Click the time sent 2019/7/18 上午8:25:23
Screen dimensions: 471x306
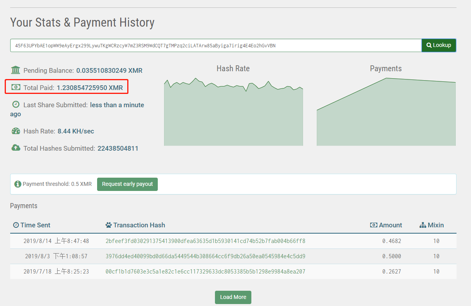[56, 272]
